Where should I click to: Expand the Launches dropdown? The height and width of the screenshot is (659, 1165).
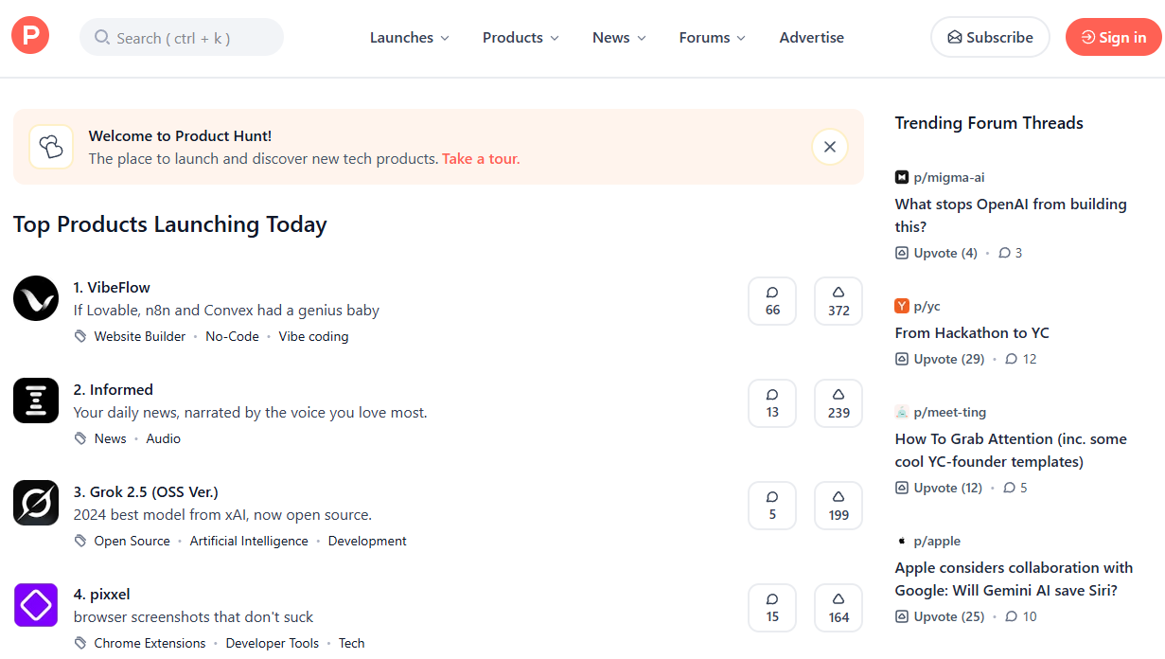(x=409, y=37)
